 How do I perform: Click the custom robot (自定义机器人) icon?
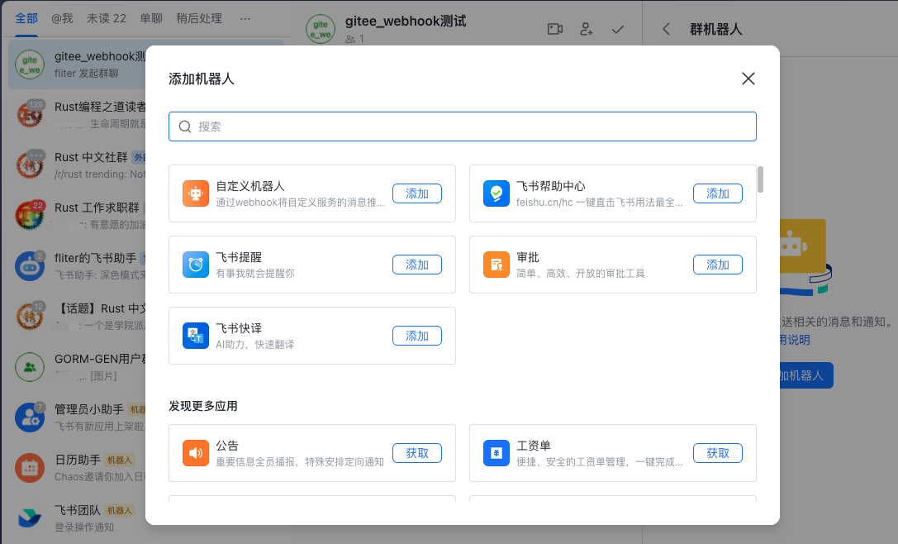pyautogui.click(x=196, y=193)
